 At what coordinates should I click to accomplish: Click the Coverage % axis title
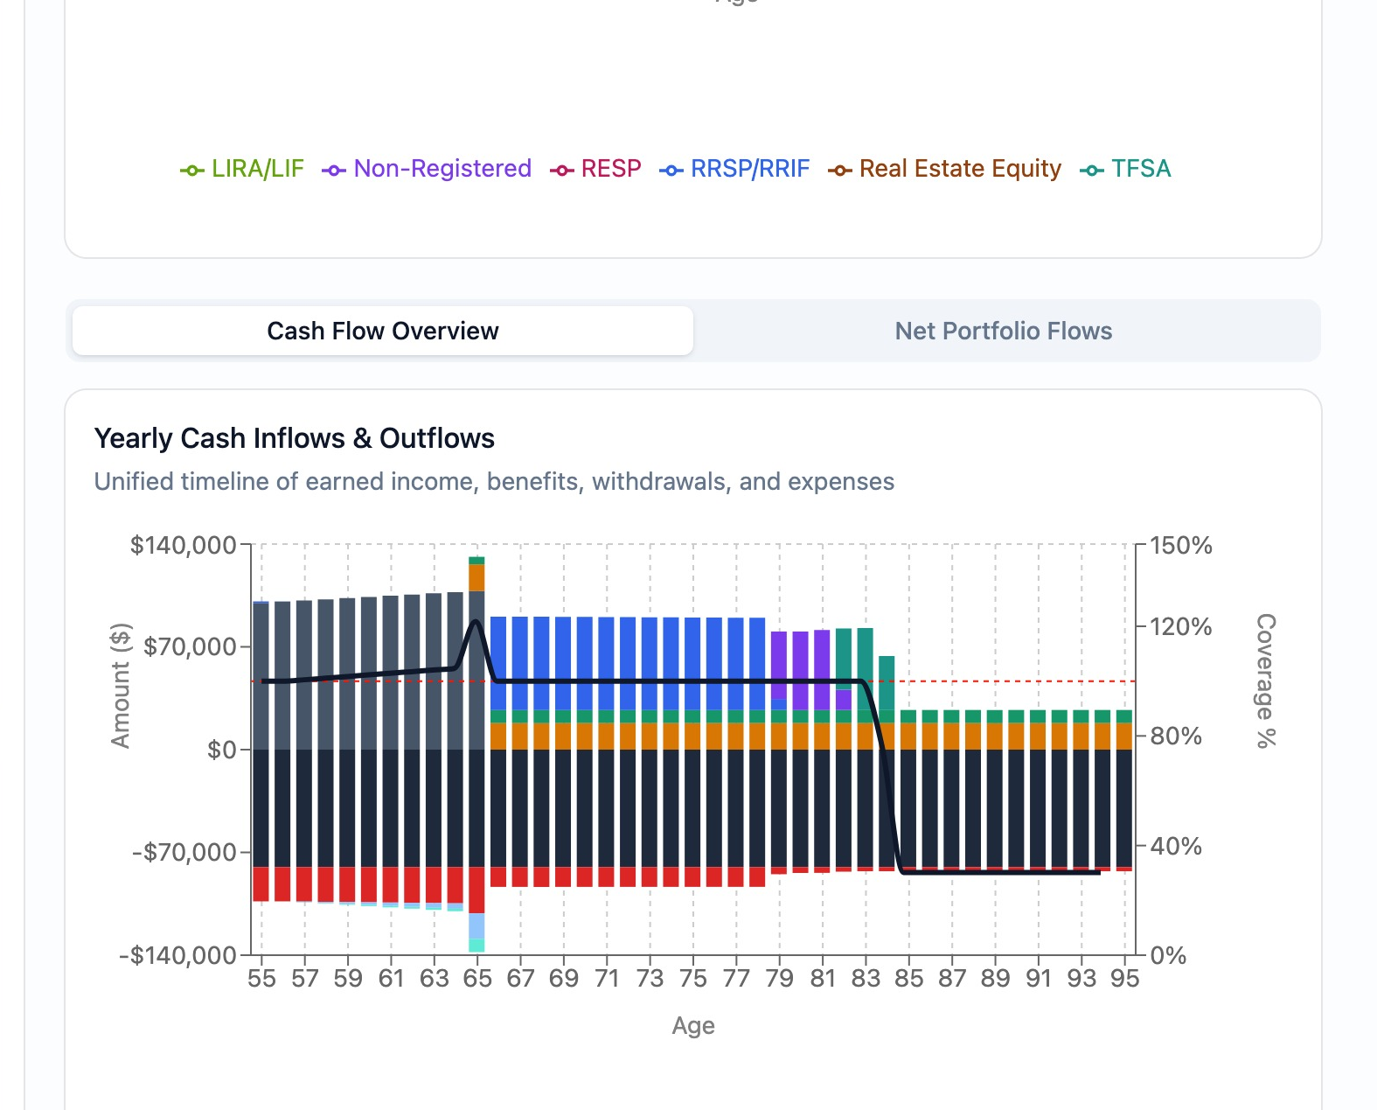pos(1266,681)
